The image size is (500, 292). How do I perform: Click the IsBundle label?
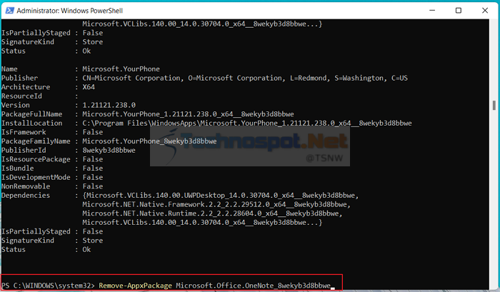click(18, 168)
